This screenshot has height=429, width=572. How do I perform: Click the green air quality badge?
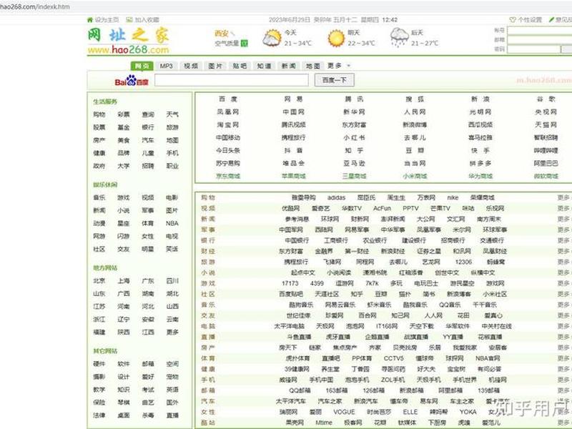(245, 44)
